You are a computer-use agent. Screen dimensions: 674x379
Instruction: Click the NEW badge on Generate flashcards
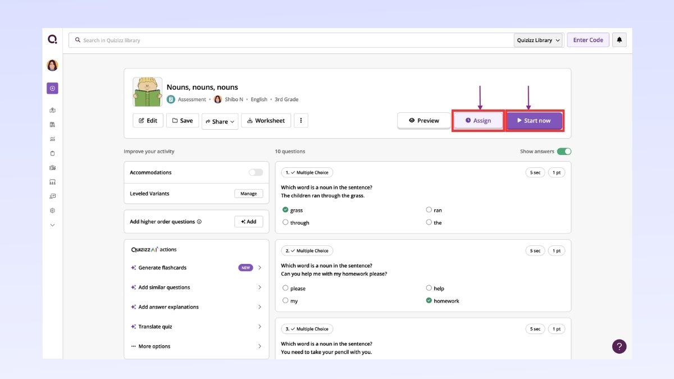point(245,268)
